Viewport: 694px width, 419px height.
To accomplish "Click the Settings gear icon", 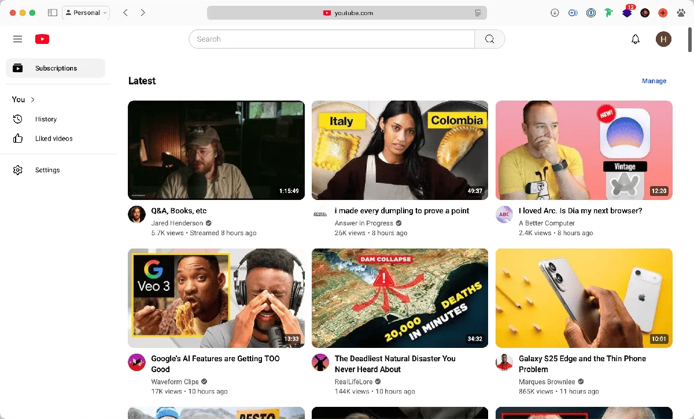I will tap(18, 170).
